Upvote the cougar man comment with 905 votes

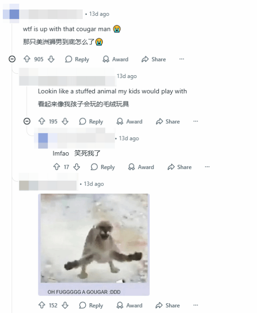point(27,59)
